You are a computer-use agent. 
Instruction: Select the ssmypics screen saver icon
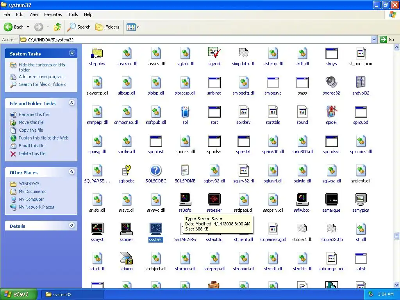pos(361,200)
